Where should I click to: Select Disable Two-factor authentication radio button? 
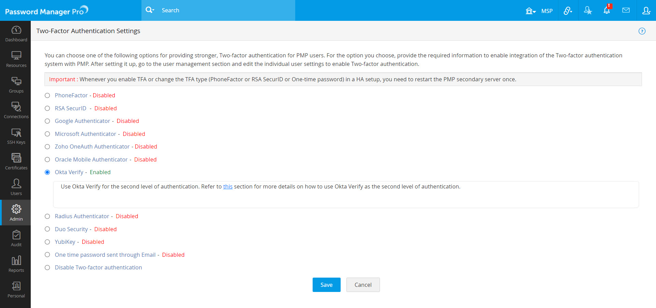[x=47, y=268]
